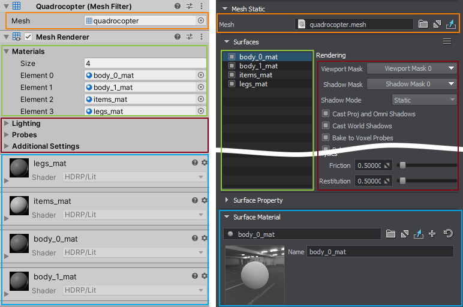This screenshot has height=307, width=463.
Task: Open the Surfaces hamburger menu
Action: 447,41
